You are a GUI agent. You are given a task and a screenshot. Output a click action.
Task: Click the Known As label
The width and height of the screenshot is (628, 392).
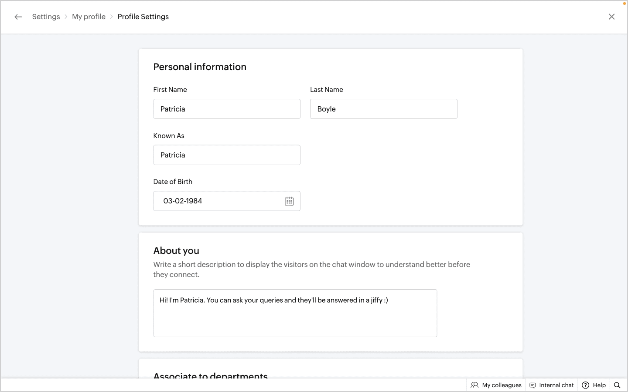pyautogui.click(x=169, y=136)
